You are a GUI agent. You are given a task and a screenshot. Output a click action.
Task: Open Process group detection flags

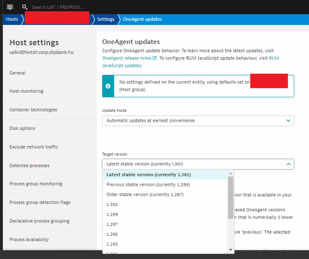click(50, 202)
